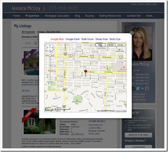The height and width of the screenshot is (152, 168).
Task: Click Contact by Email link
Action: [29, 101]
